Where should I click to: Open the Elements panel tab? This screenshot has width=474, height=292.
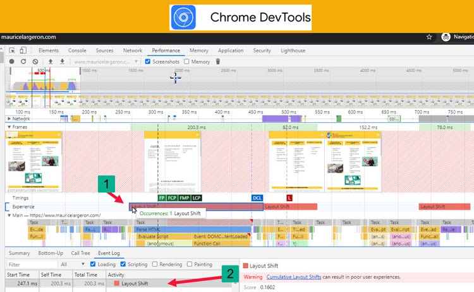click(49, 50)
